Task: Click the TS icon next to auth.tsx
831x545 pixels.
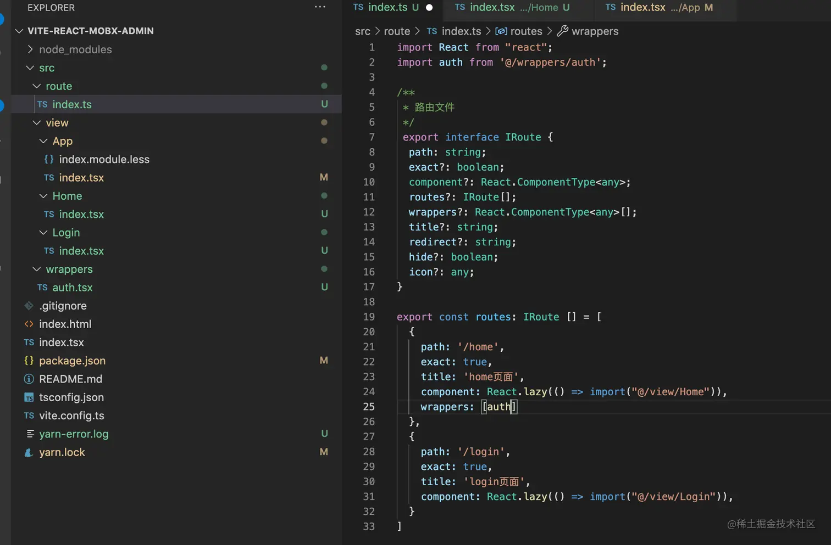Action: pos(42,288)
